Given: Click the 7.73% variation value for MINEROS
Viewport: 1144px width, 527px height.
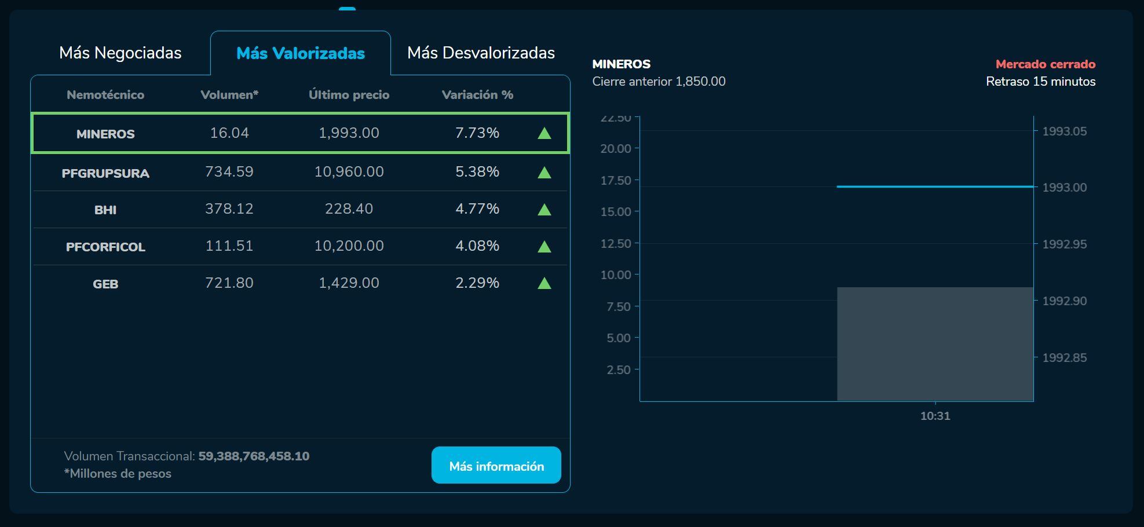Looking at the screenshot, I should coord(477,133).
